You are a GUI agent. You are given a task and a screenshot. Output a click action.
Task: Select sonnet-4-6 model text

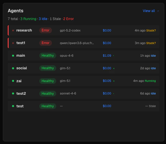pos(68,93)
